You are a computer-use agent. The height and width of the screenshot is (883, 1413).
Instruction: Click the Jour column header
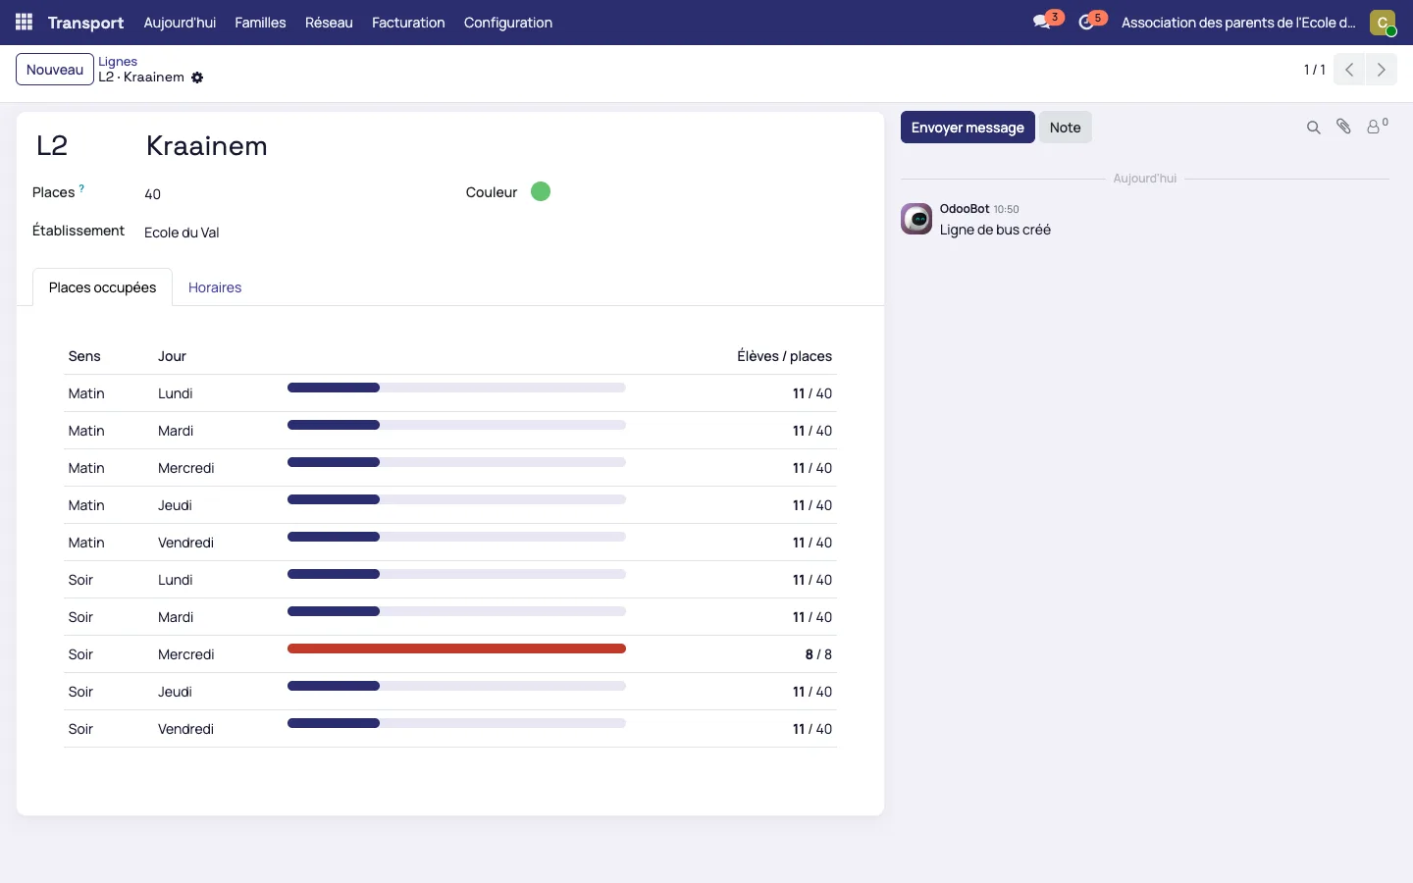172,356
